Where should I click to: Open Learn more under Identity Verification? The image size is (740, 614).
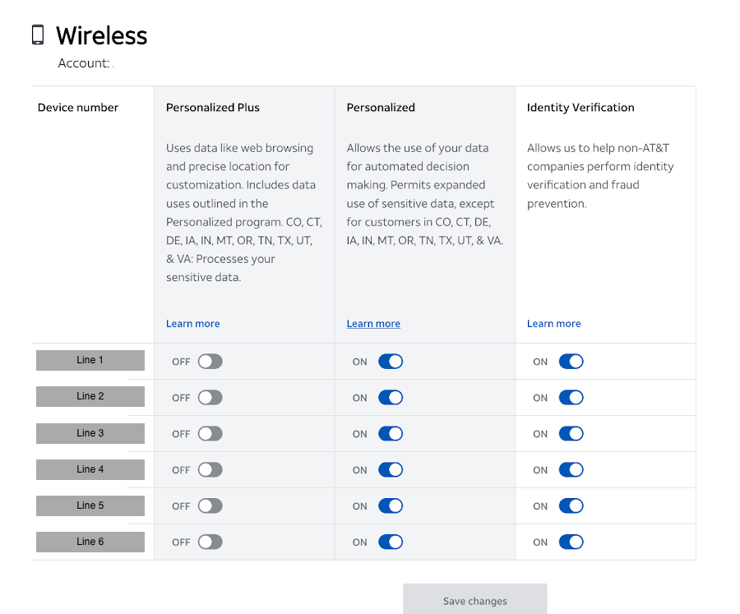pos(553,323)
